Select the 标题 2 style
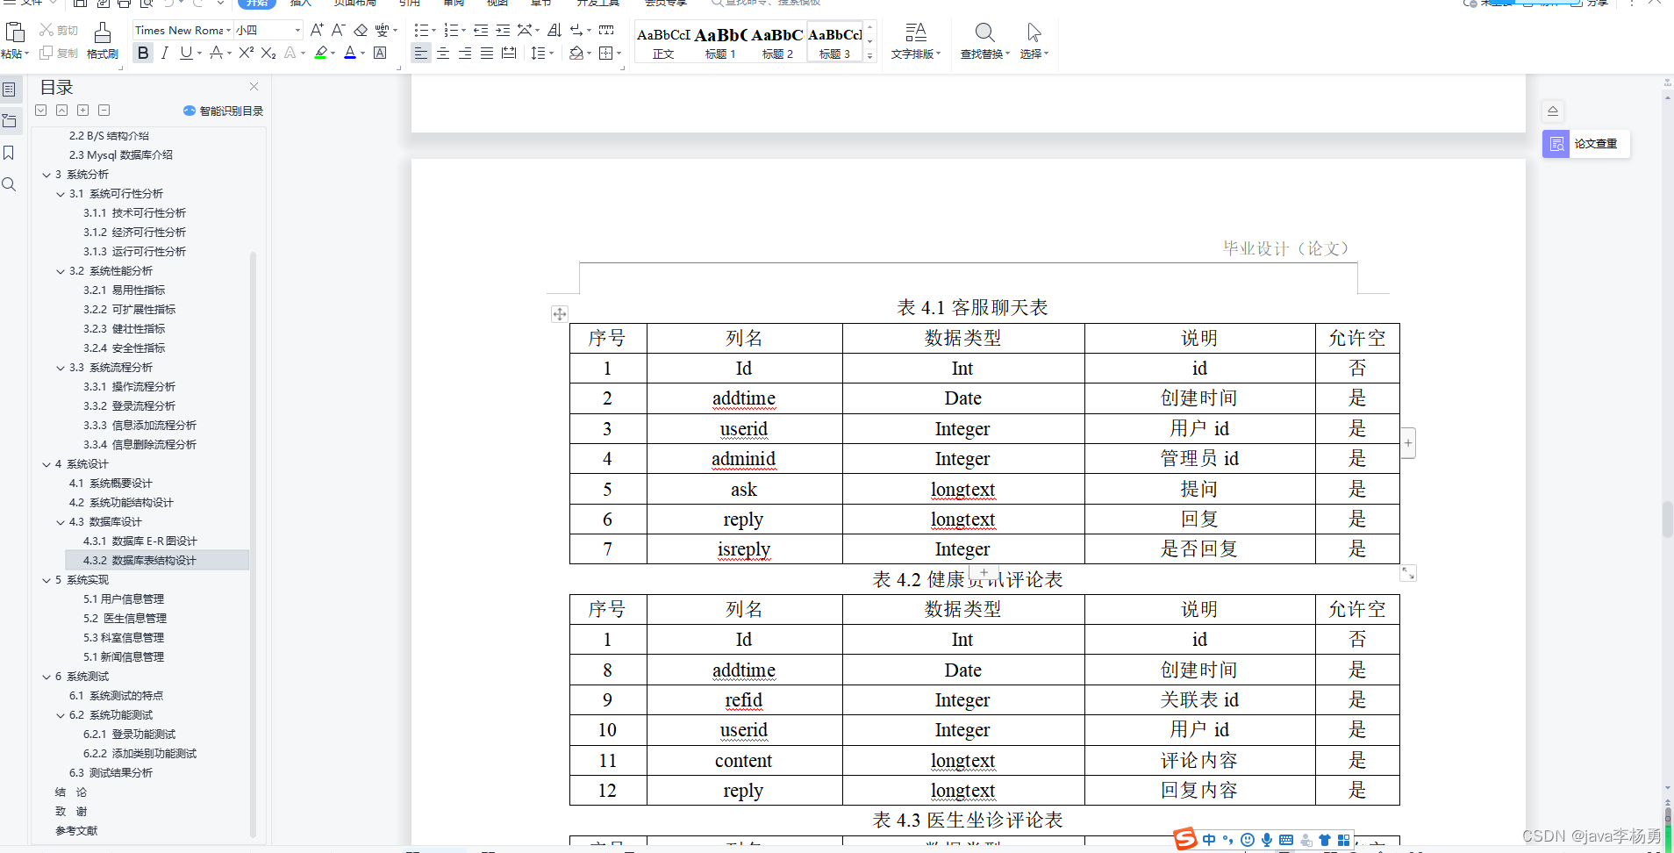 777,41
